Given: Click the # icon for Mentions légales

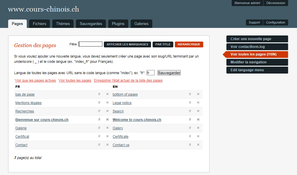Looking at the screenshot, I should (99, 103).
